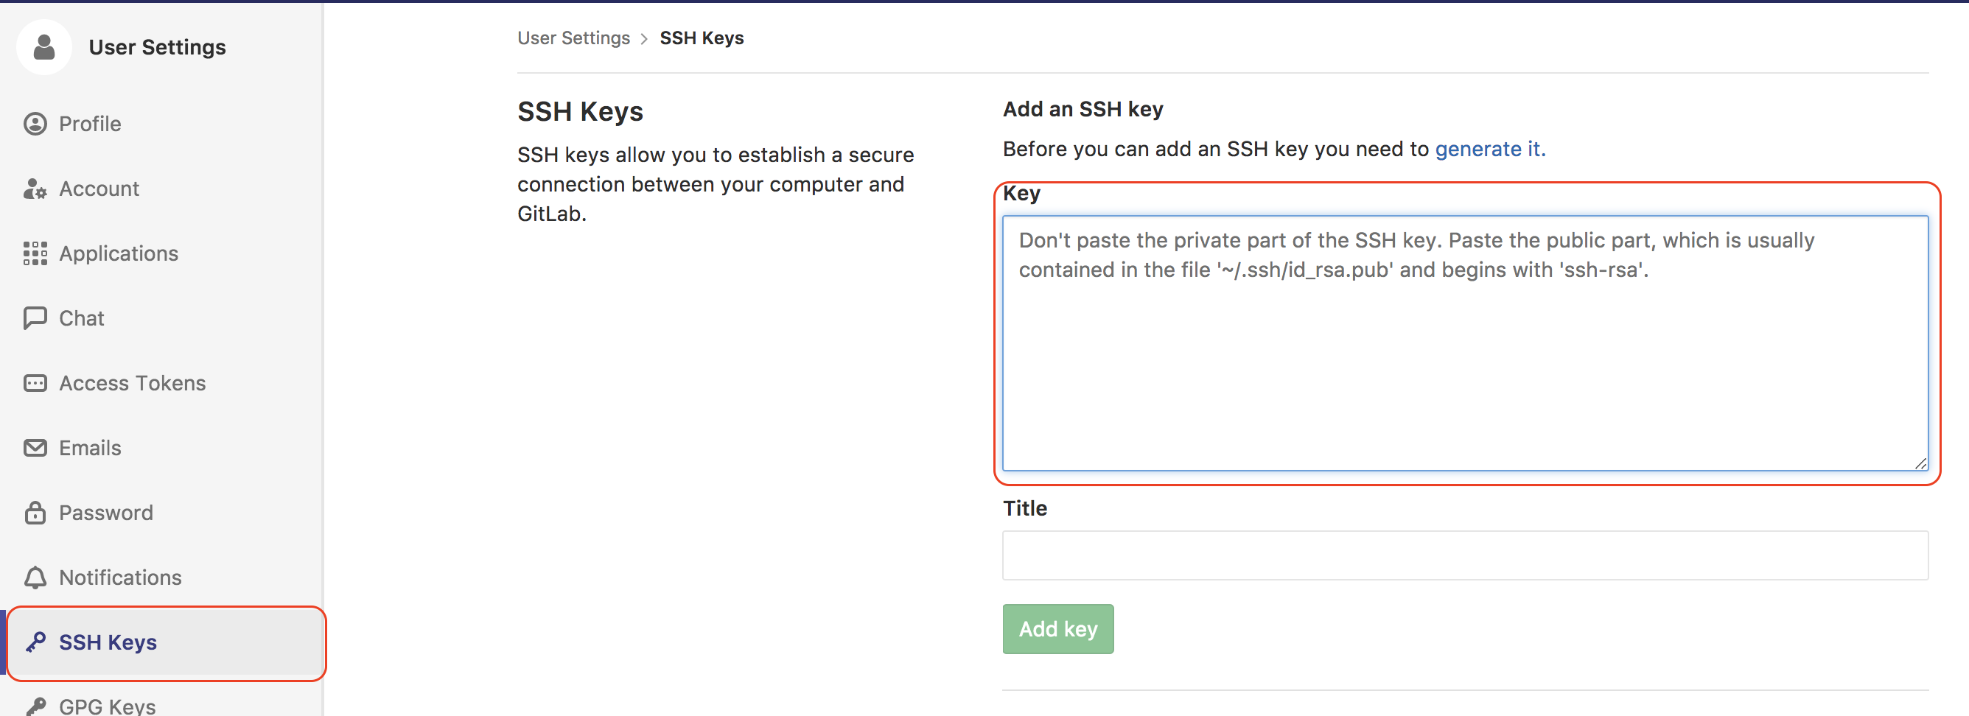Click the Applications grid icon
Image resolution: width=1969 pixels, height=716 pixels.
pos(35,253)
